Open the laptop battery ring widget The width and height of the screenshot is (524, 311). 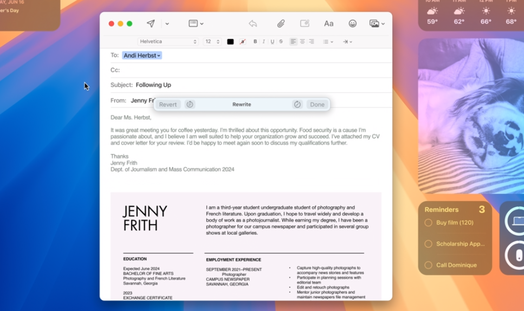point(515,221)
